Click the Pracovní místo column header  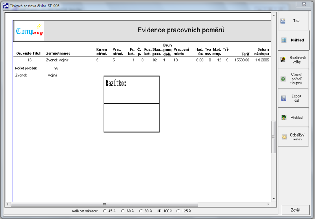(181, 52)
